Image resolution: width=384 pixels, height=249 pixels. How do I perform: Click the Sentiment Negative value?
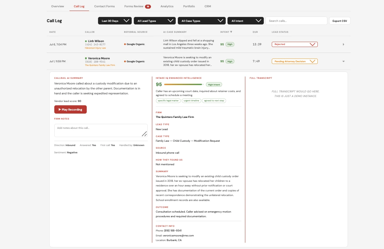point(72,152)
